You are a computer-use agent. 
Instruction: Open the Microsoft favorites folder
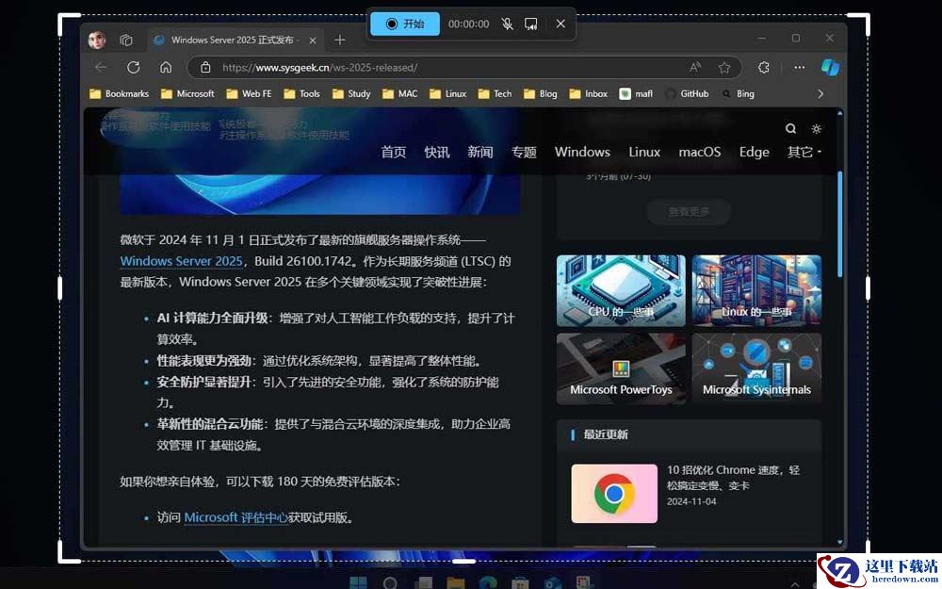point(187,93)
